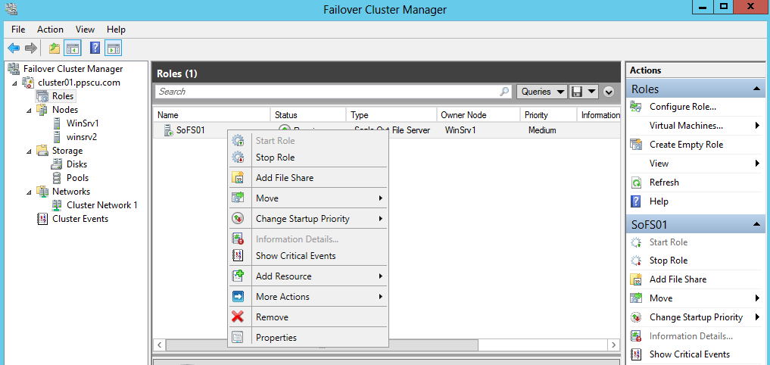Click the Search input field in Roles
Image resolution: width=770 pixels, height=365 pixels.
click(x=333, y=92)
